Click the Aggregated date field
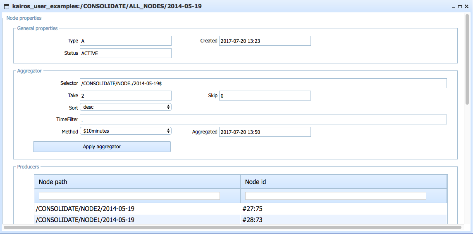The image size is (473, 234). point(265,131)
